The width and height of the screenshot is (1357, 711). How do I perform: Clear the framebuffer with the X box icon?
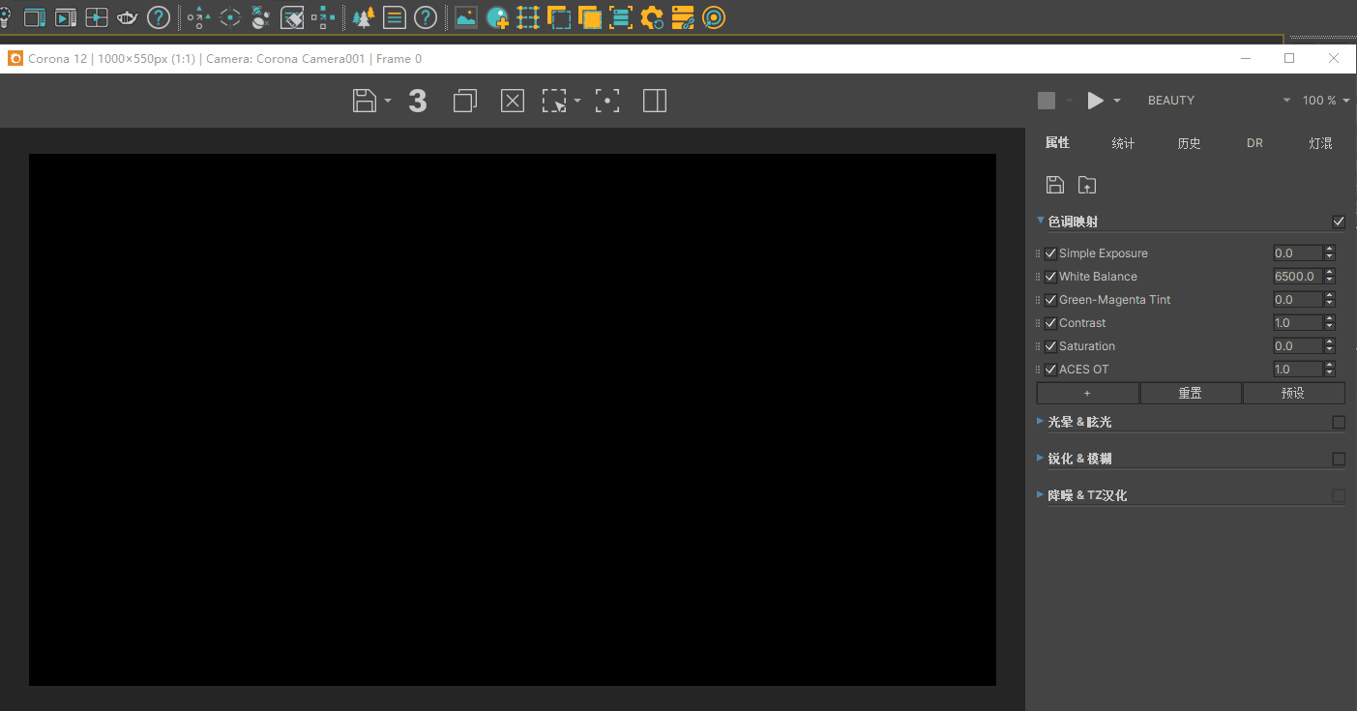513,101
